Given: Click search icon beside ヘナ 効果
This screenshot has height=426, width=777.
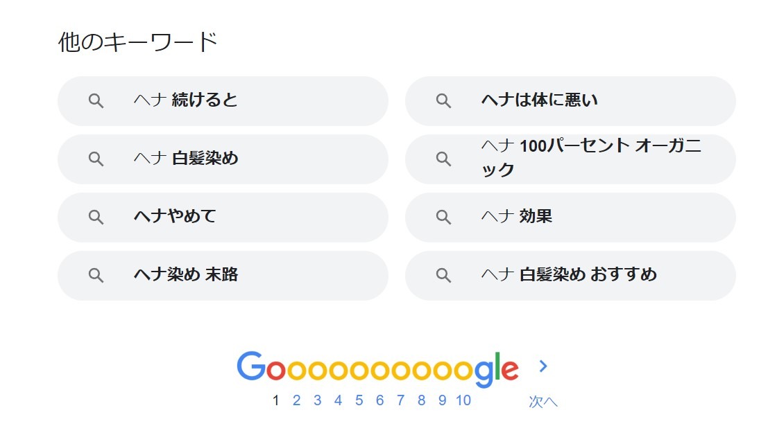Looking at the screenshot, I should [x=443, y=218].
